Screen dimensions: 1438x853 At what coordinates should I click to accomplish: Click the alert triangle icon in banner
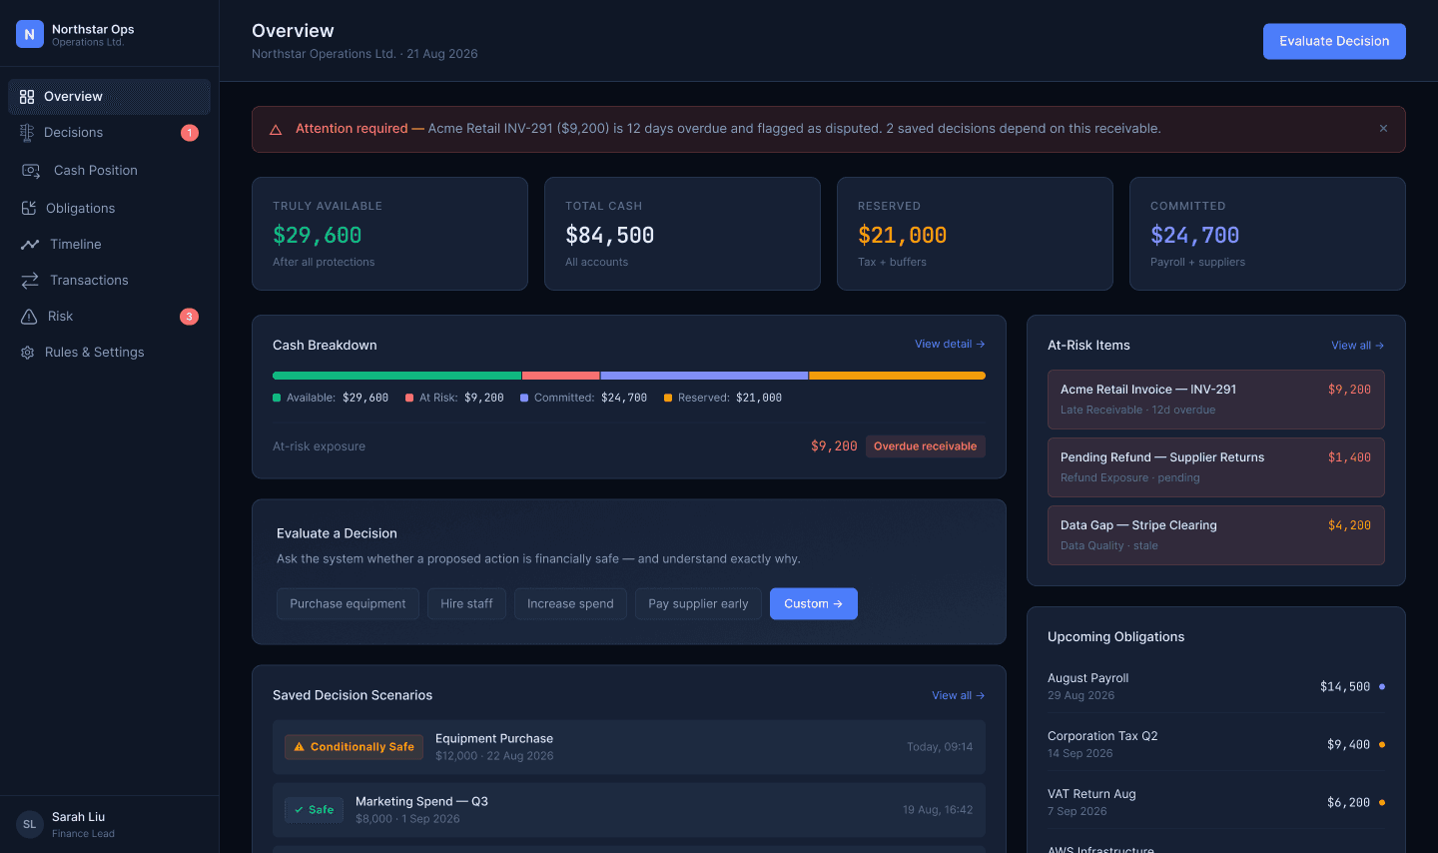pos(276,130)
